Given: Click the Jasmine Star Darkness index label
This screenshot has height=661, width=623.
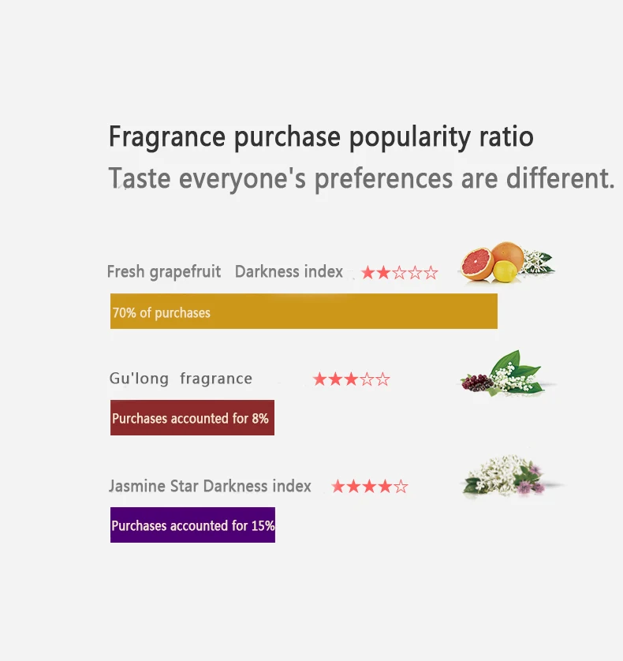Looking at the screenshot, I should pyautogui.click(x=210, y=486).
